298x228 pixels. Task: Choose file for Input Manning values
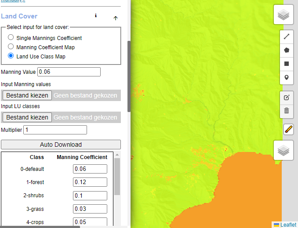click(27, 95)
